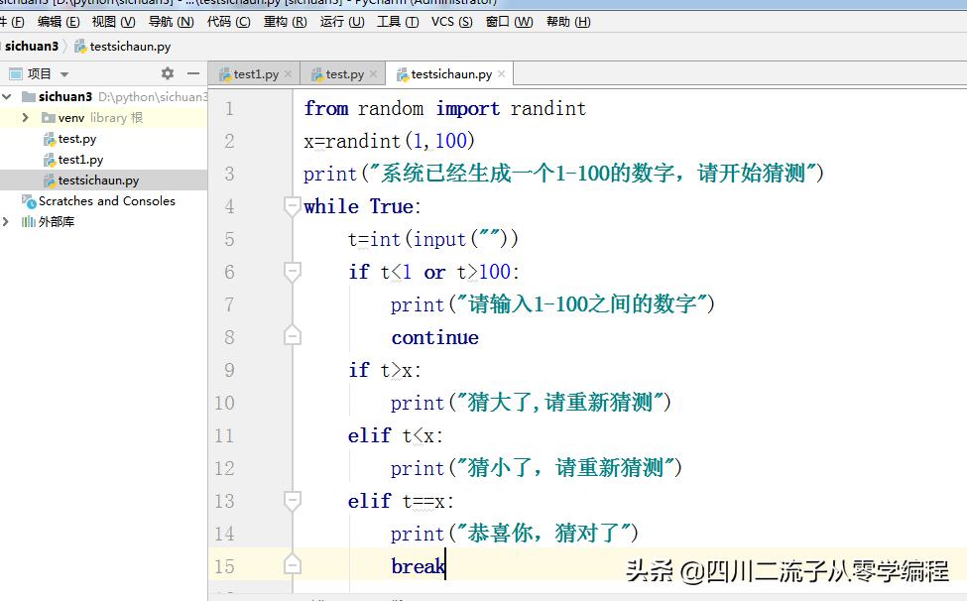Click the Scratches and Consoles icon
The image size is (967, 601).
(30, 200)
